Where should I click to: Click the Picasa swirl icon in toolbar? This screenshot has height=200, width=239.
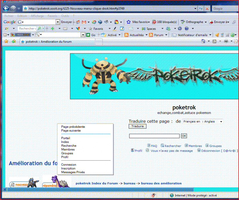[x=94, y=22]
